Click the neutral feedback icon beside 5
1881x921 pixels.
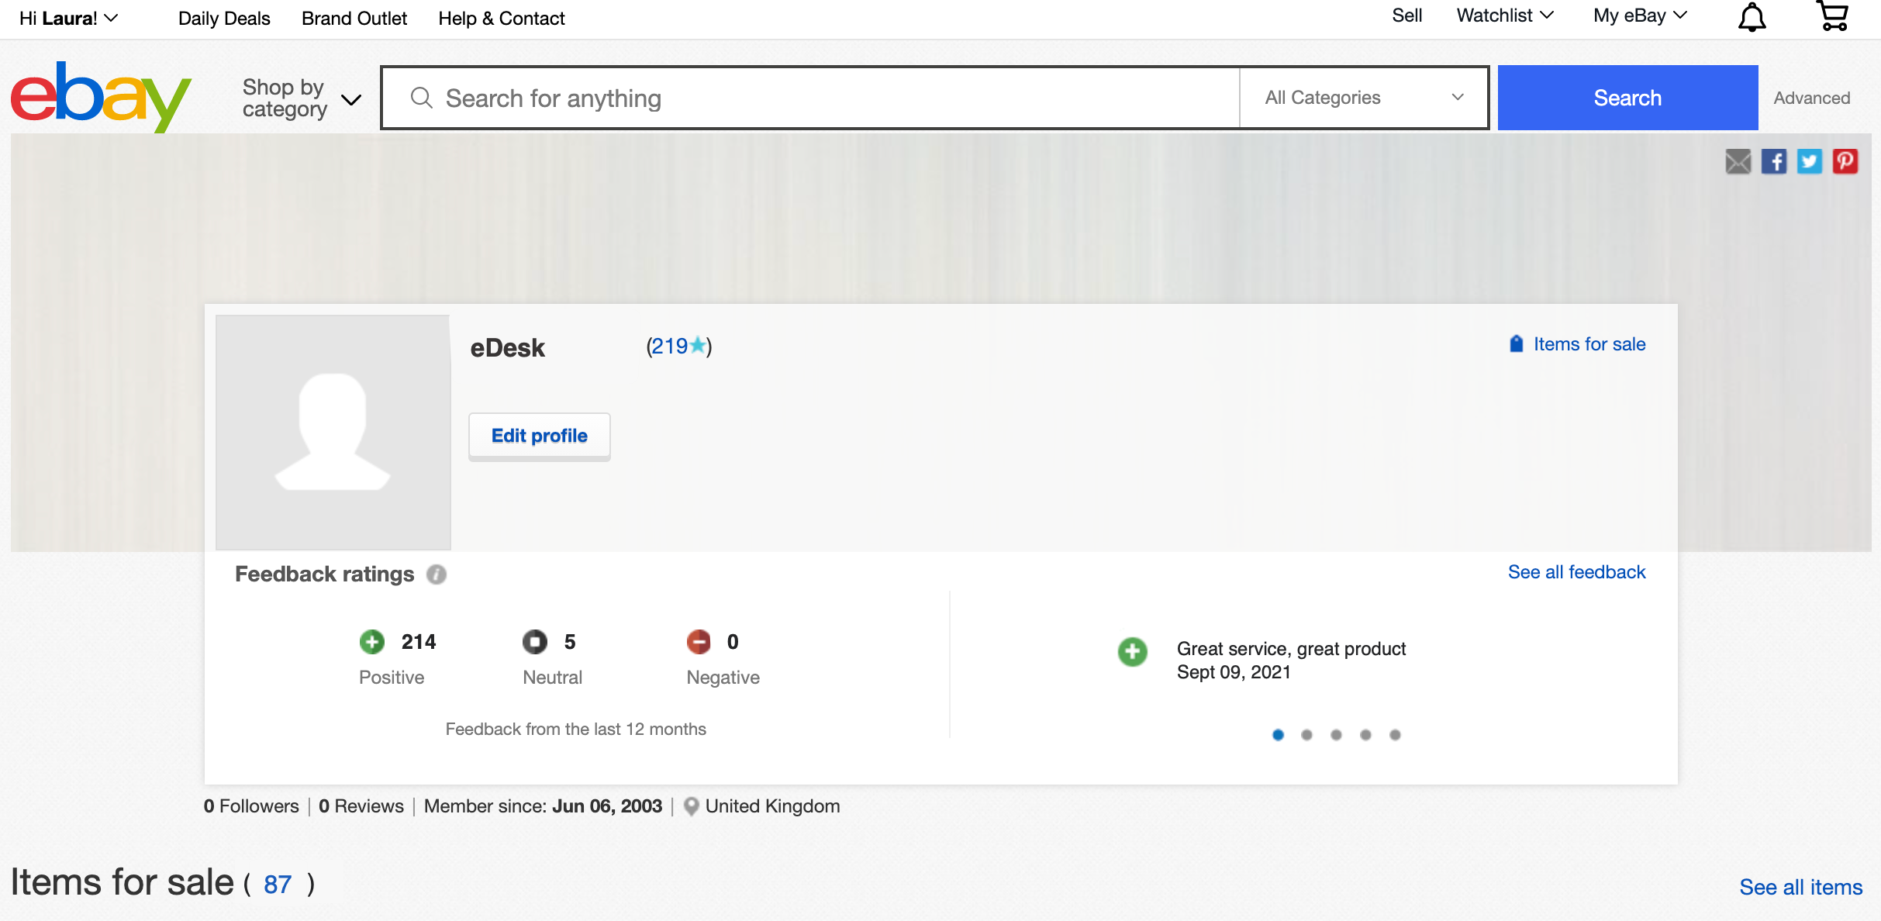(535, 642)
